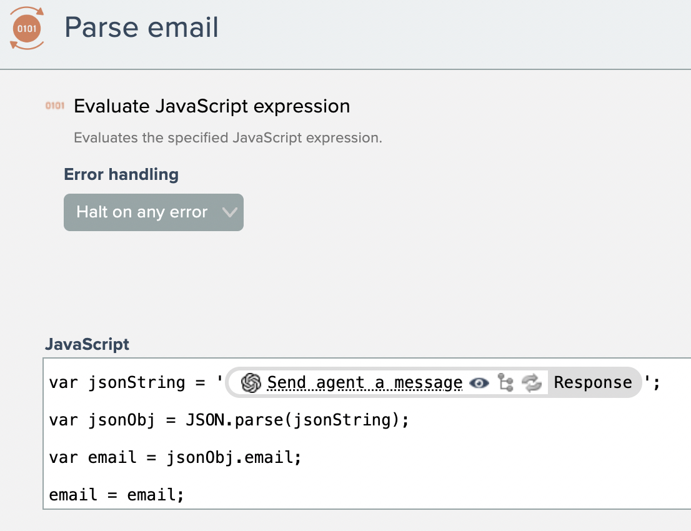Click the small 0101 JavaScript expression icon
Screen dimensions: 691x531
tap(55, 106)
